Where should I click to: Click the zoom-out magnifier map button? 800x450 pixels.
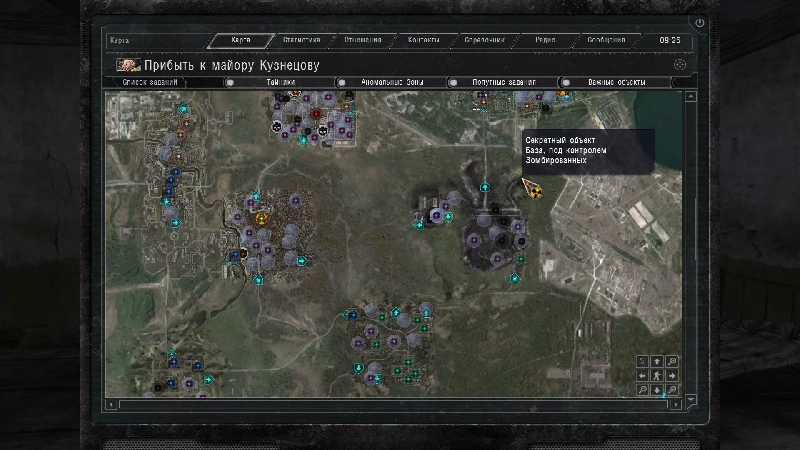click(642, 390)
